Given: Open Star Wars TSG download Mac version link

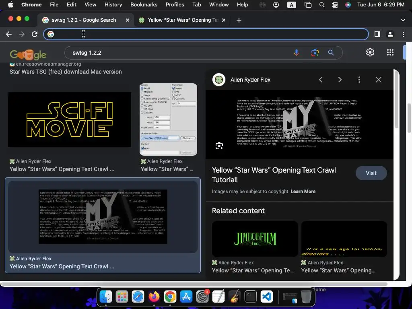Looking at the screenshot, I should [66, 72].
